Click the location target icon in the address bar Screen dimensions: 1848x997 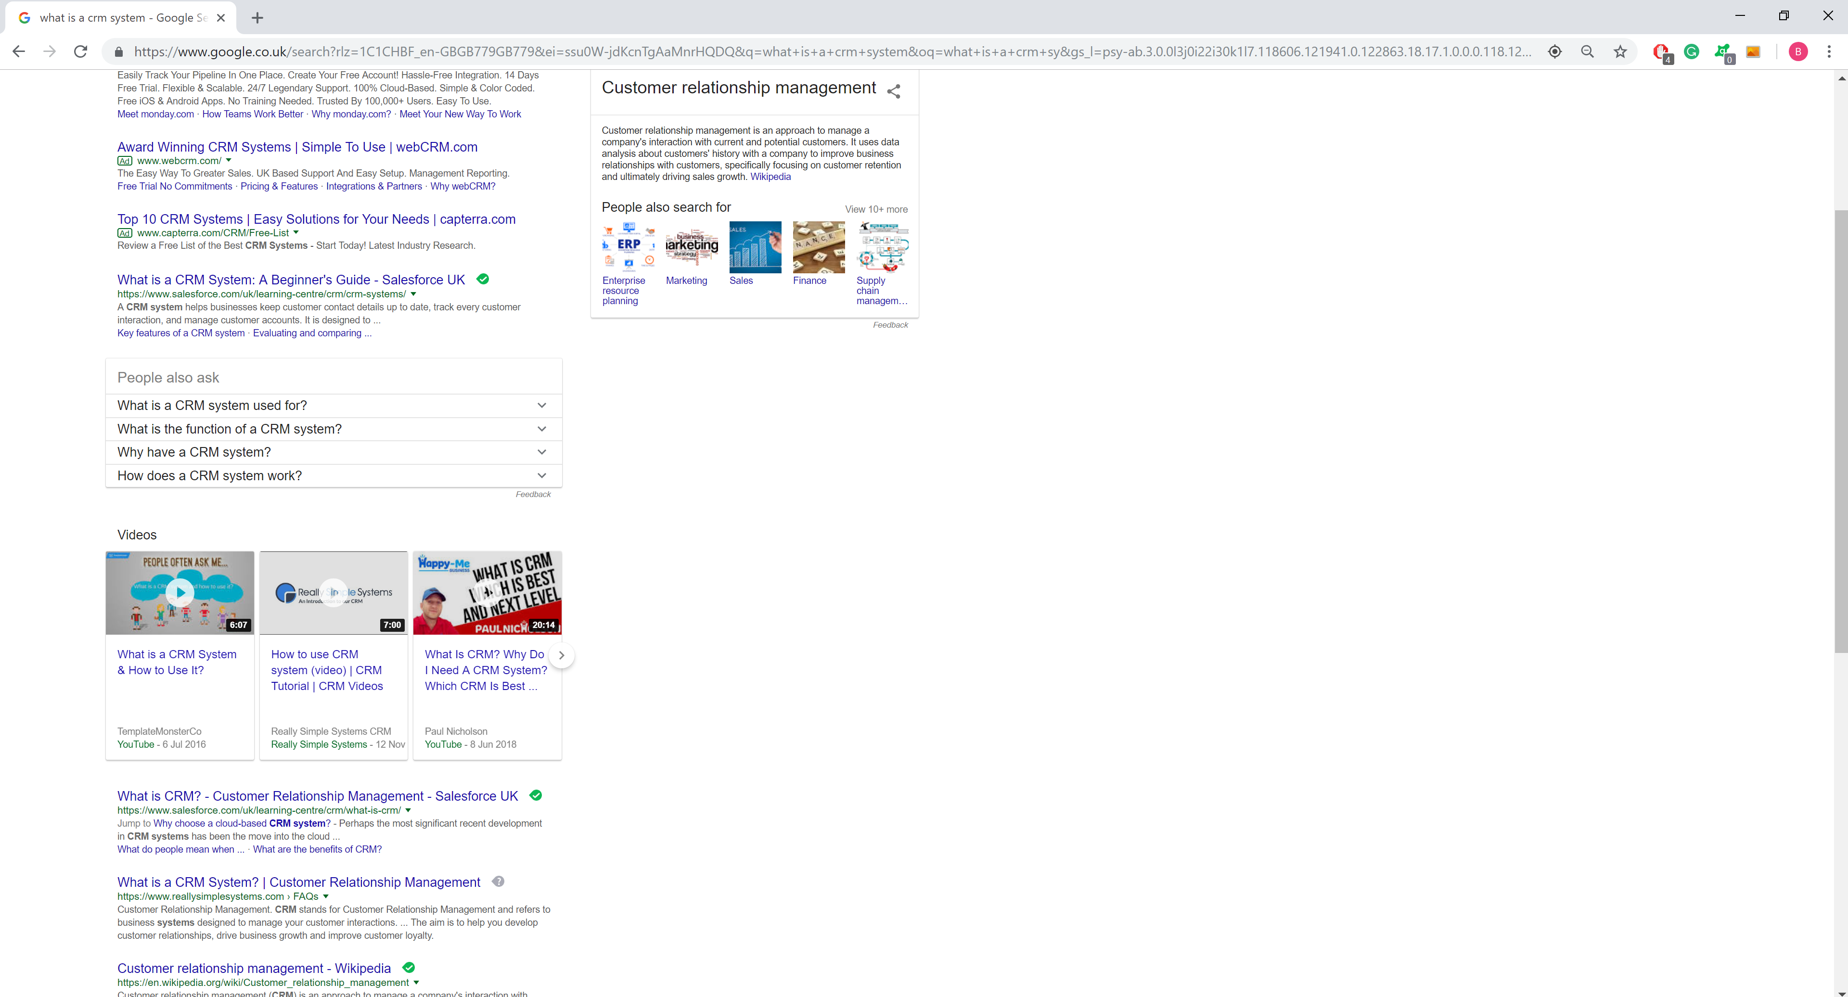(x=1554, y=51)
